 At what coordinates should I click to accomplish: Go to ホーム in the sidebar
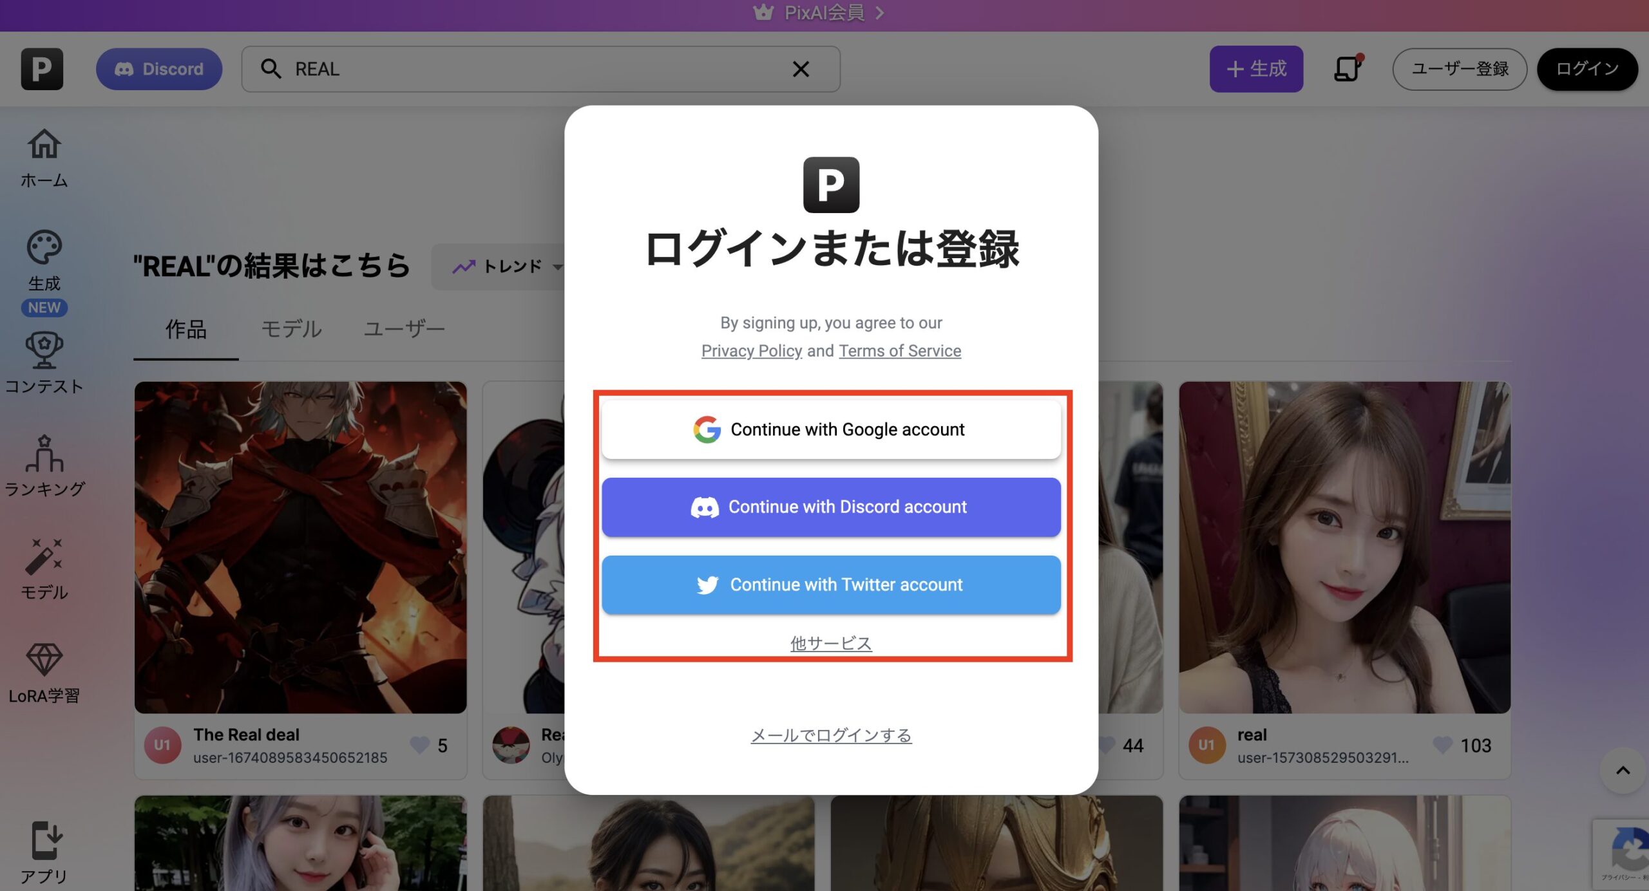(44, 158)
